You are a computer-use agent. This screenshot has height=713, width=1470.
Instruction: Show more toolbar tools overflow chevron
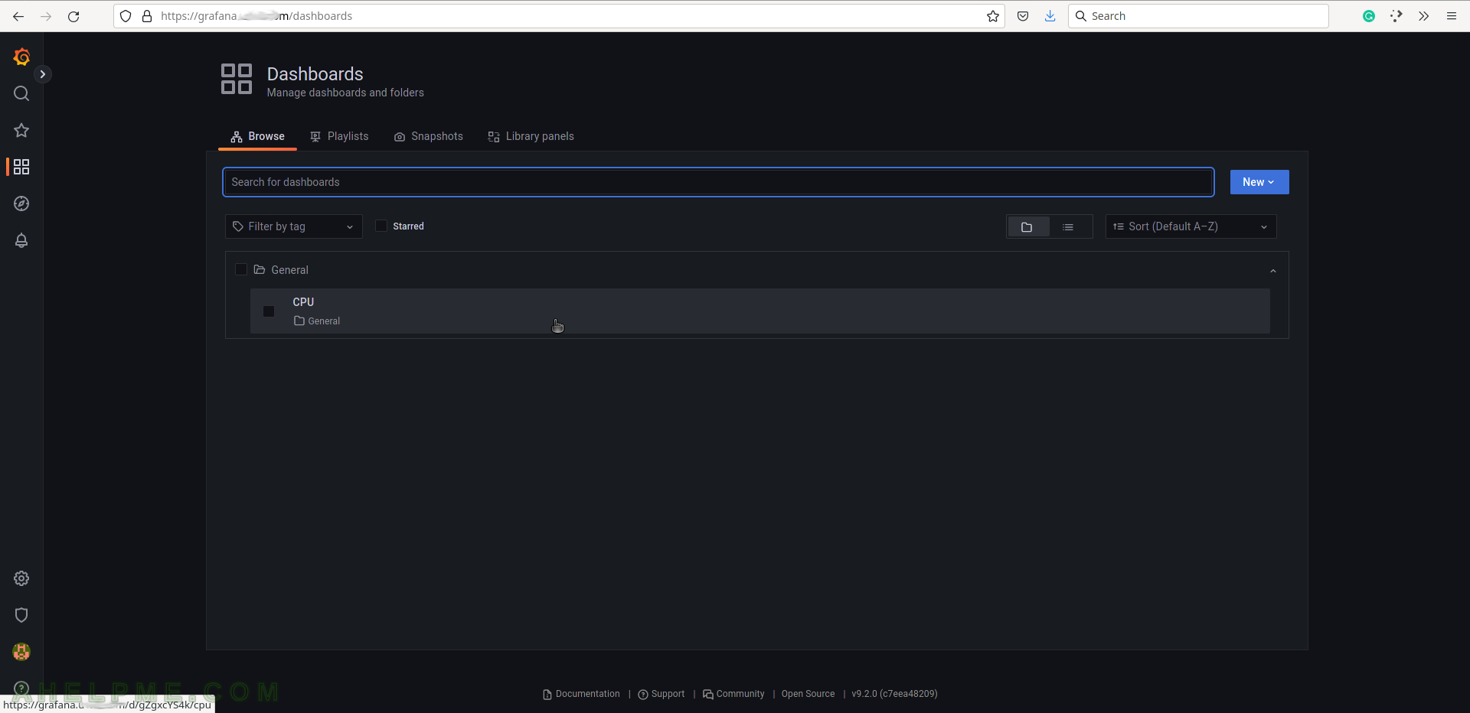(1424, 16)
